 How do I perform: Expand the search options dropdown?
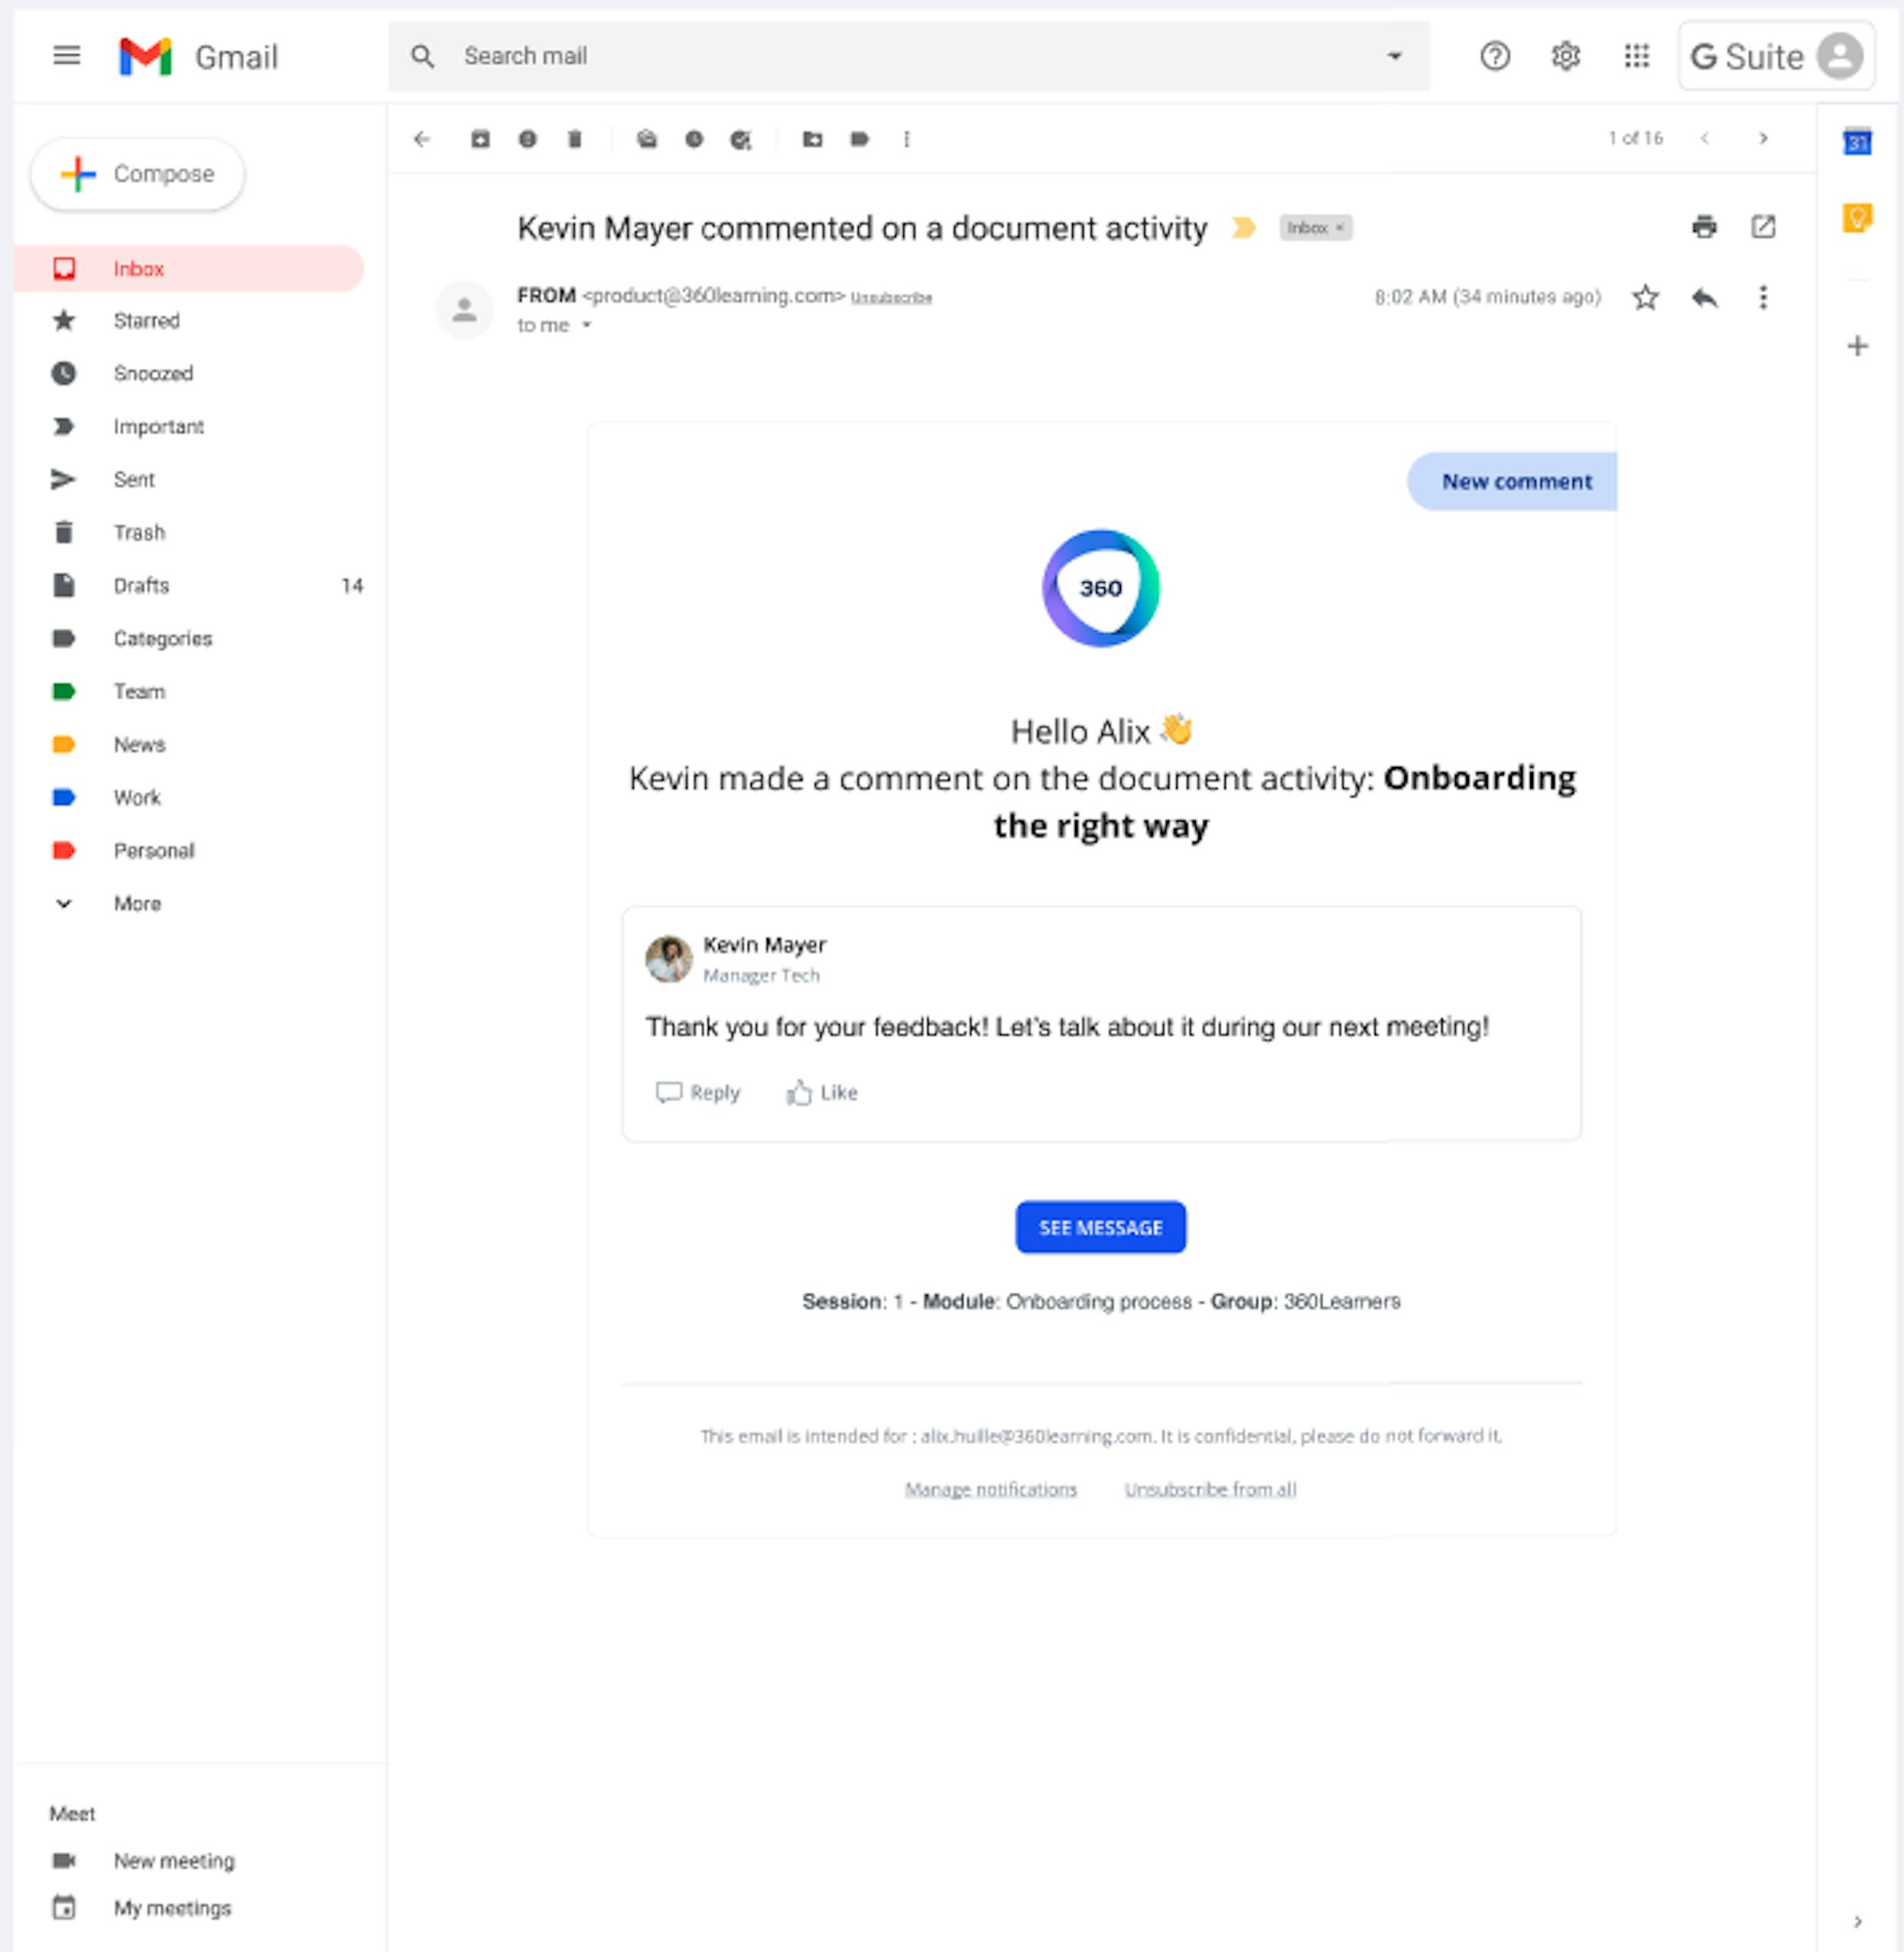(x=1394, y=56)
